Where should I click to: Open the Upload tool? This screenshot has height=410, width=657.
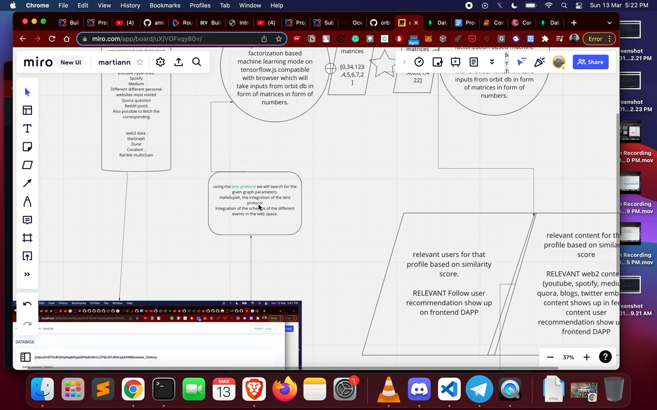tap(27, 256)
